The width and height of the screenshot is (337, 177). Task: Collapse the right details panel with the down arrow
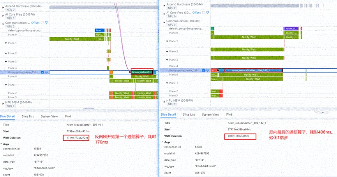click(x=323, y=113)
